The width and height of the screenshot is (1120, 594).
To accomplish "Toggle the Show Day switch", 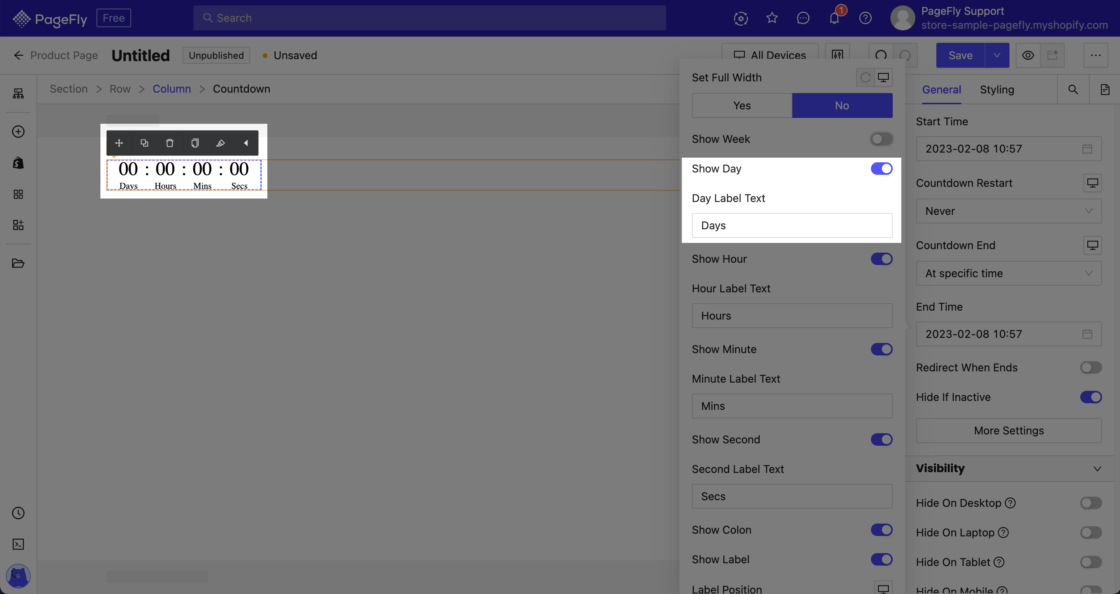I will click(x=881, y=169).
